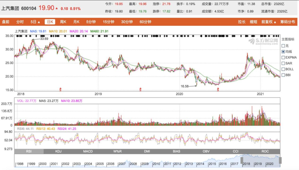Screen dimensions: 299x170
Task: Click the current price 19.90
Action: 46,8
